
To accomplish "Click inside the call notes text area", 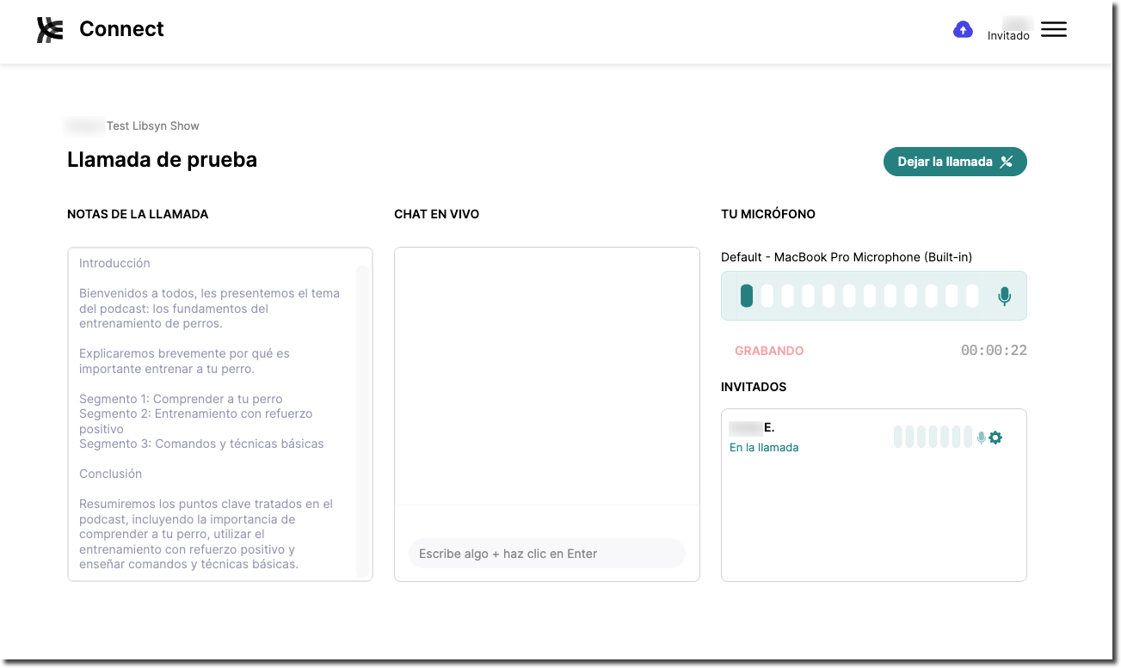I will tap(212, 414).
